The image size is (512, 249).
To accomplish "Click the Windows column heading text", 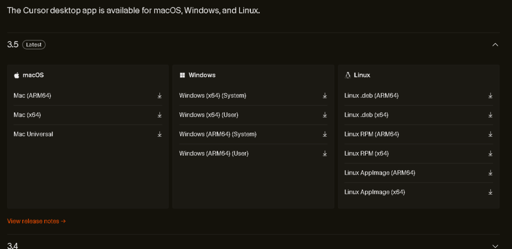I will point(202,75).
